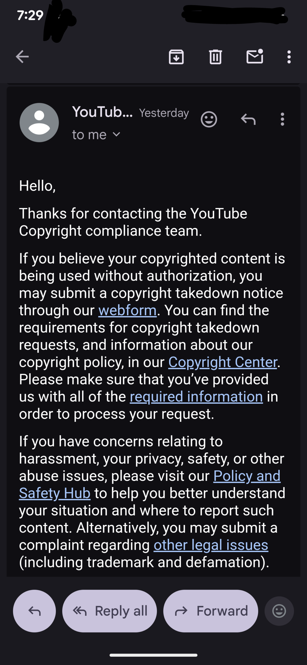Open the top toolbar overflow menu
The width and height of the screenshot is (307, 665).
tap(289, 57)
